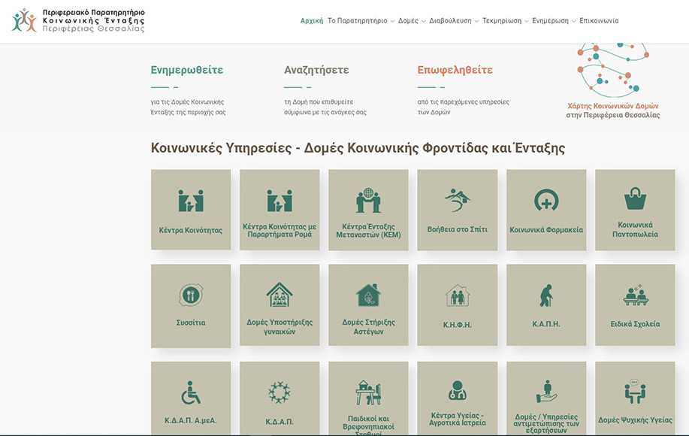Click the Χάρτης Κοινωνικών Δομών link

613,106
